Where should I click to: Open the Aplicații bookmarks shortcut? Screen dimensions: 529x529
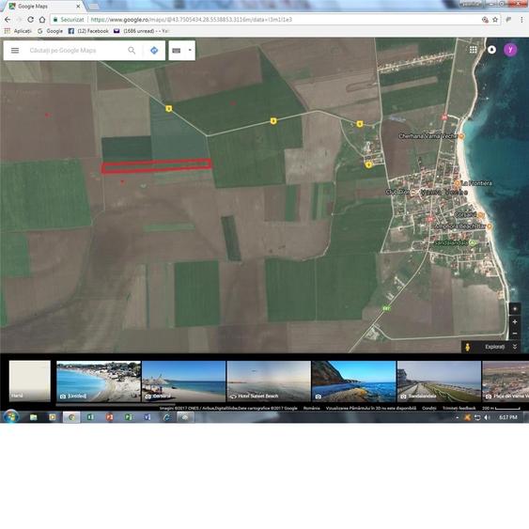pyautogui.click(x=18, y=31)
